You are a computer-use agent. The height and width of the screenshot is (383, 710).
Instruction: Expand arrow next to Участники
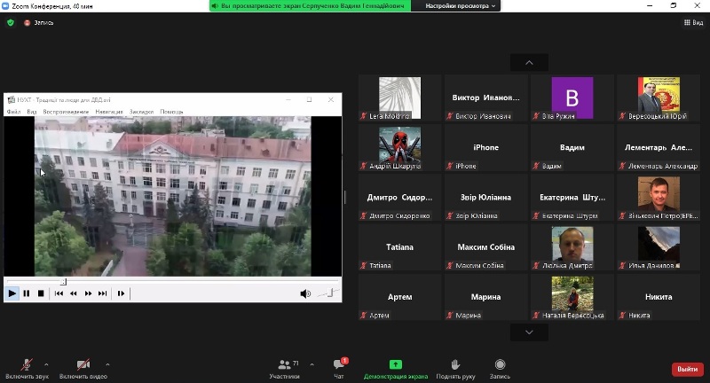pyautogui.click(x=312, y=364)
